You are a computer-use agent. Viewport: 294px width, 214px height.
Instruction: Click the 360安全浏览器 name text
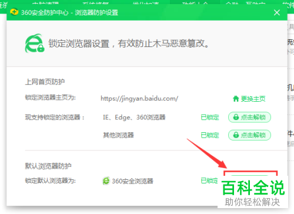pyautogui.click(x=132, y=181)
